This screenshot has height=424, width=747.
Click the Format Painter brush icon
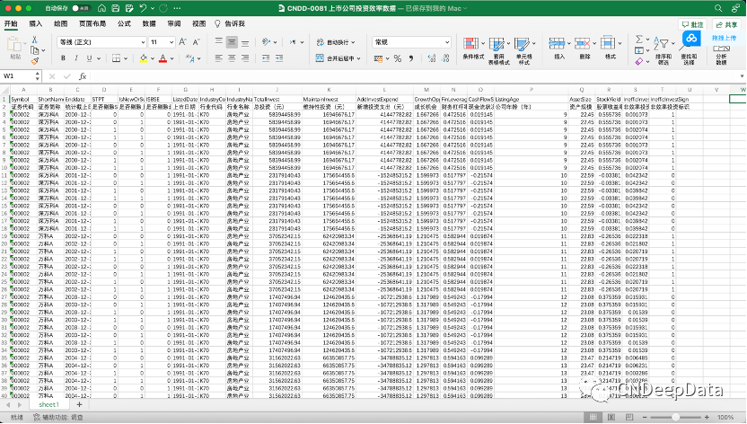point(34,61)
